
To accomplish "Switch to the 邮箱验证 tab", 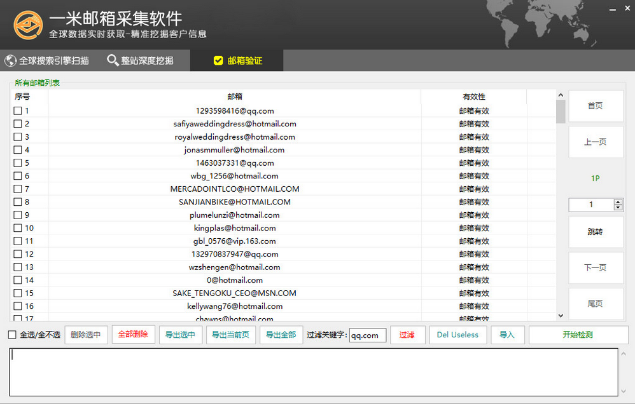I will pyautogui.click(x=238, y=61).
